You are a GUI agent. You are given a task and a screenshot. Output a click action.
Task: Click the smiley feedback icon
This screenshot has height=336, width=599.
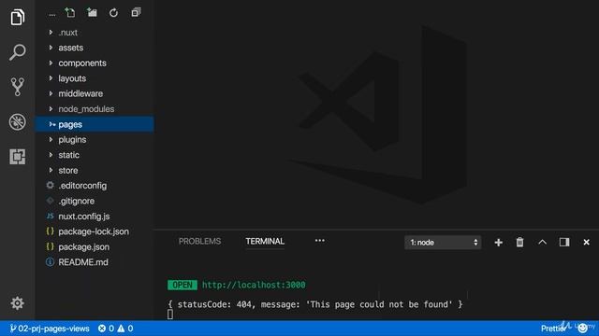582,328
